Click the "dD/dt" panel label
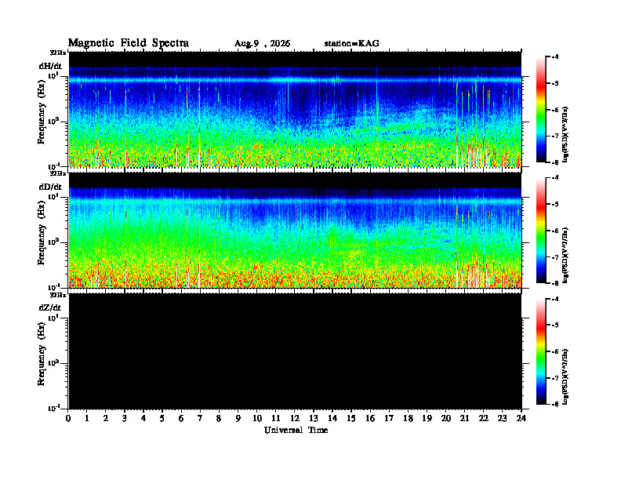Viewport: 621px width, 480px height. pos(50,187)
